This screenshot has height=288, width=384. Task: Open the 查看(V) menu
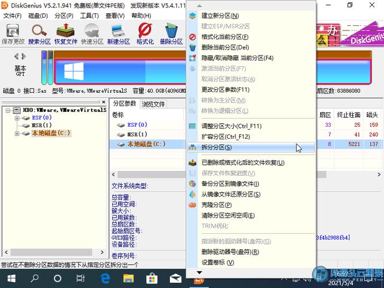[x=115, y=16]
